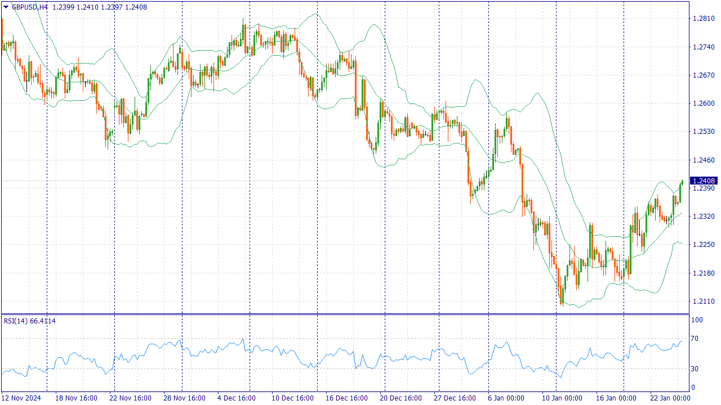The width and height of the screenshot is (721, 405).
Task: Click the RSI scale value 100
Action: [697, 320]
